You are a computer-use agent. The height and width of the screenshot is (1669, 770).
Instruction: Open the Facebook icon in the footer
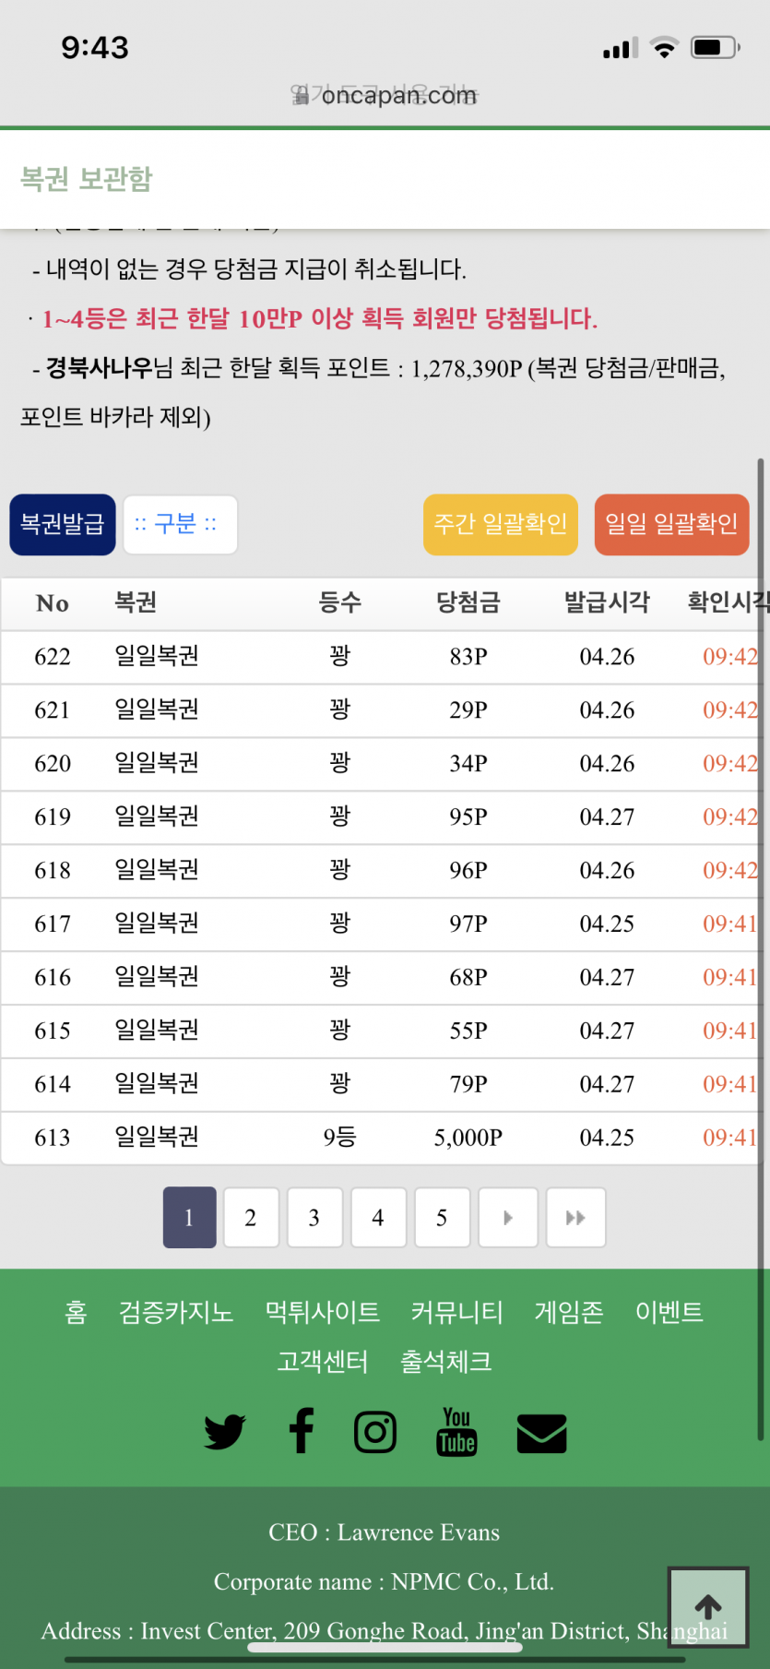(302, 1431)
